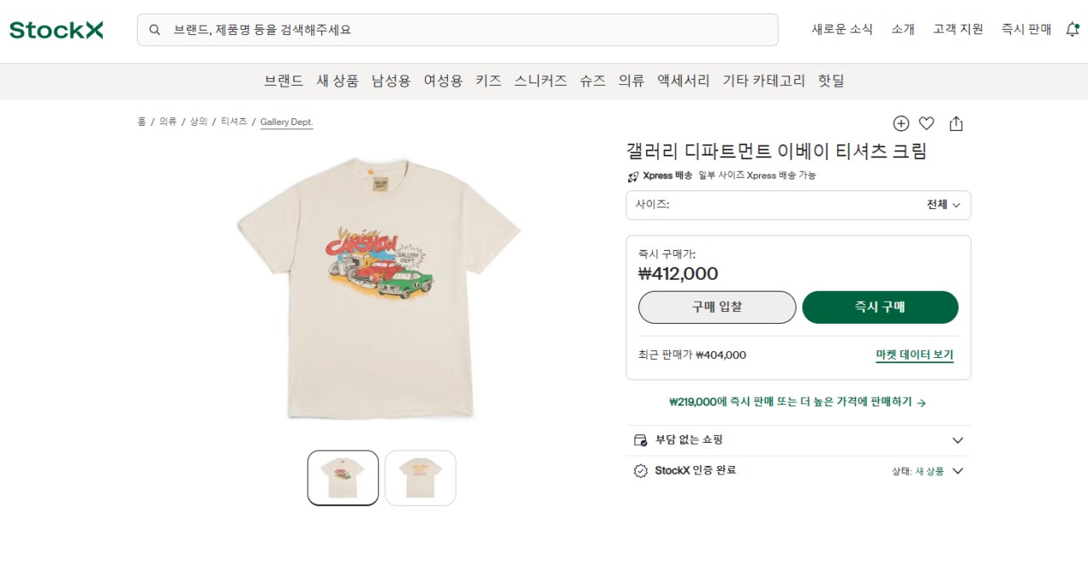
Task: Click the 즉시 구매 button
Action: 880,307
